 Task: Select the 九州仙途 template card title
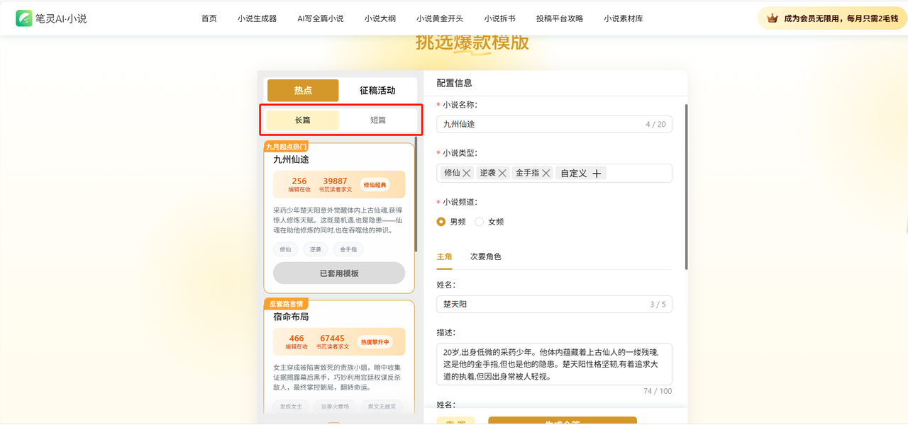tap(291, 159)
